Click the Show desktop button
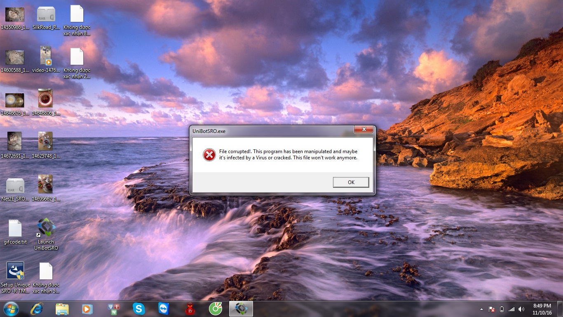The height and width of the screenshot is (317, 563). (560, 309)
